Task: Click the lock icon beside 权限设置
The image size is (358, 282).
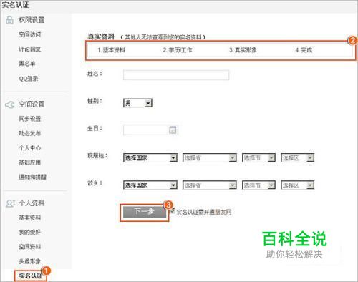Action: [9, 20]
